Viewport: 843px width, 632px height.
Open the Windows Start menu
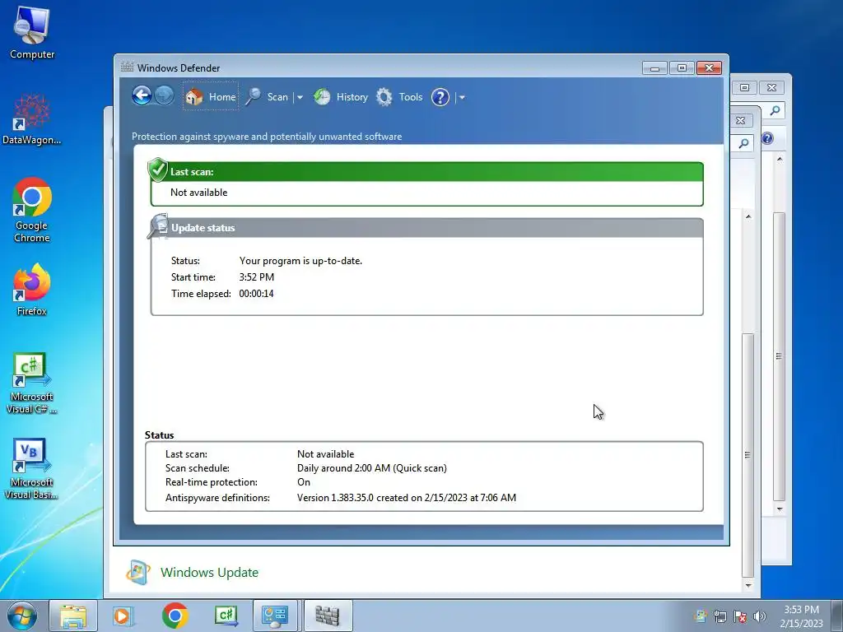[x=22, y=616]
